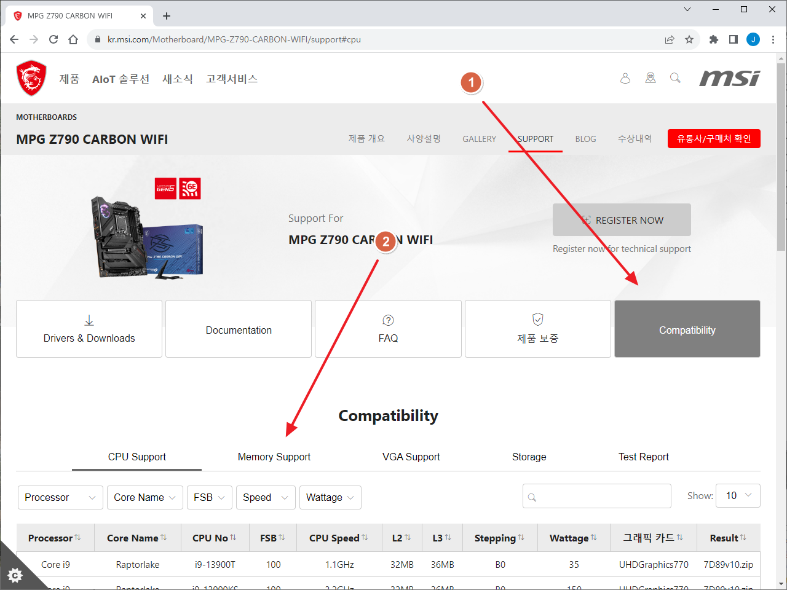Select the Test Report tab

tap(644, 457)
